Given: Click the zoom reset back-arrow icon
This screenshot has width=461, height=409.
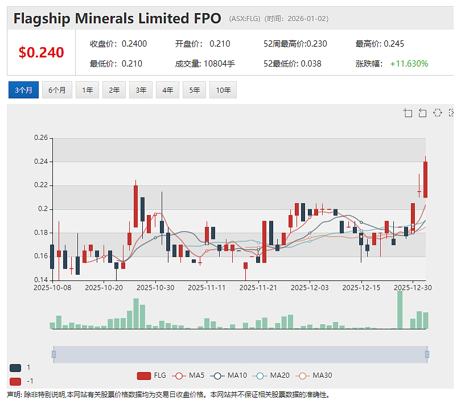Looking at the screenshot, I should [x=422, y=113].
